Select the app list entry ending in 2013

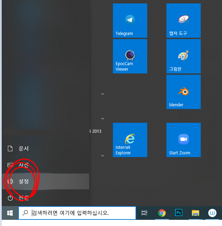point(95,131)
